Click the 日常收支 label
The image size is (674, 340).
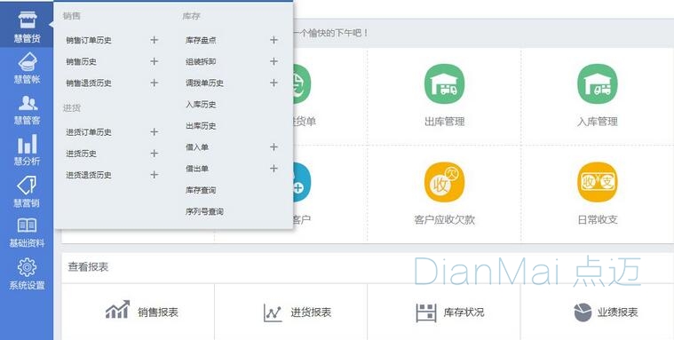[x=598, y=219]
